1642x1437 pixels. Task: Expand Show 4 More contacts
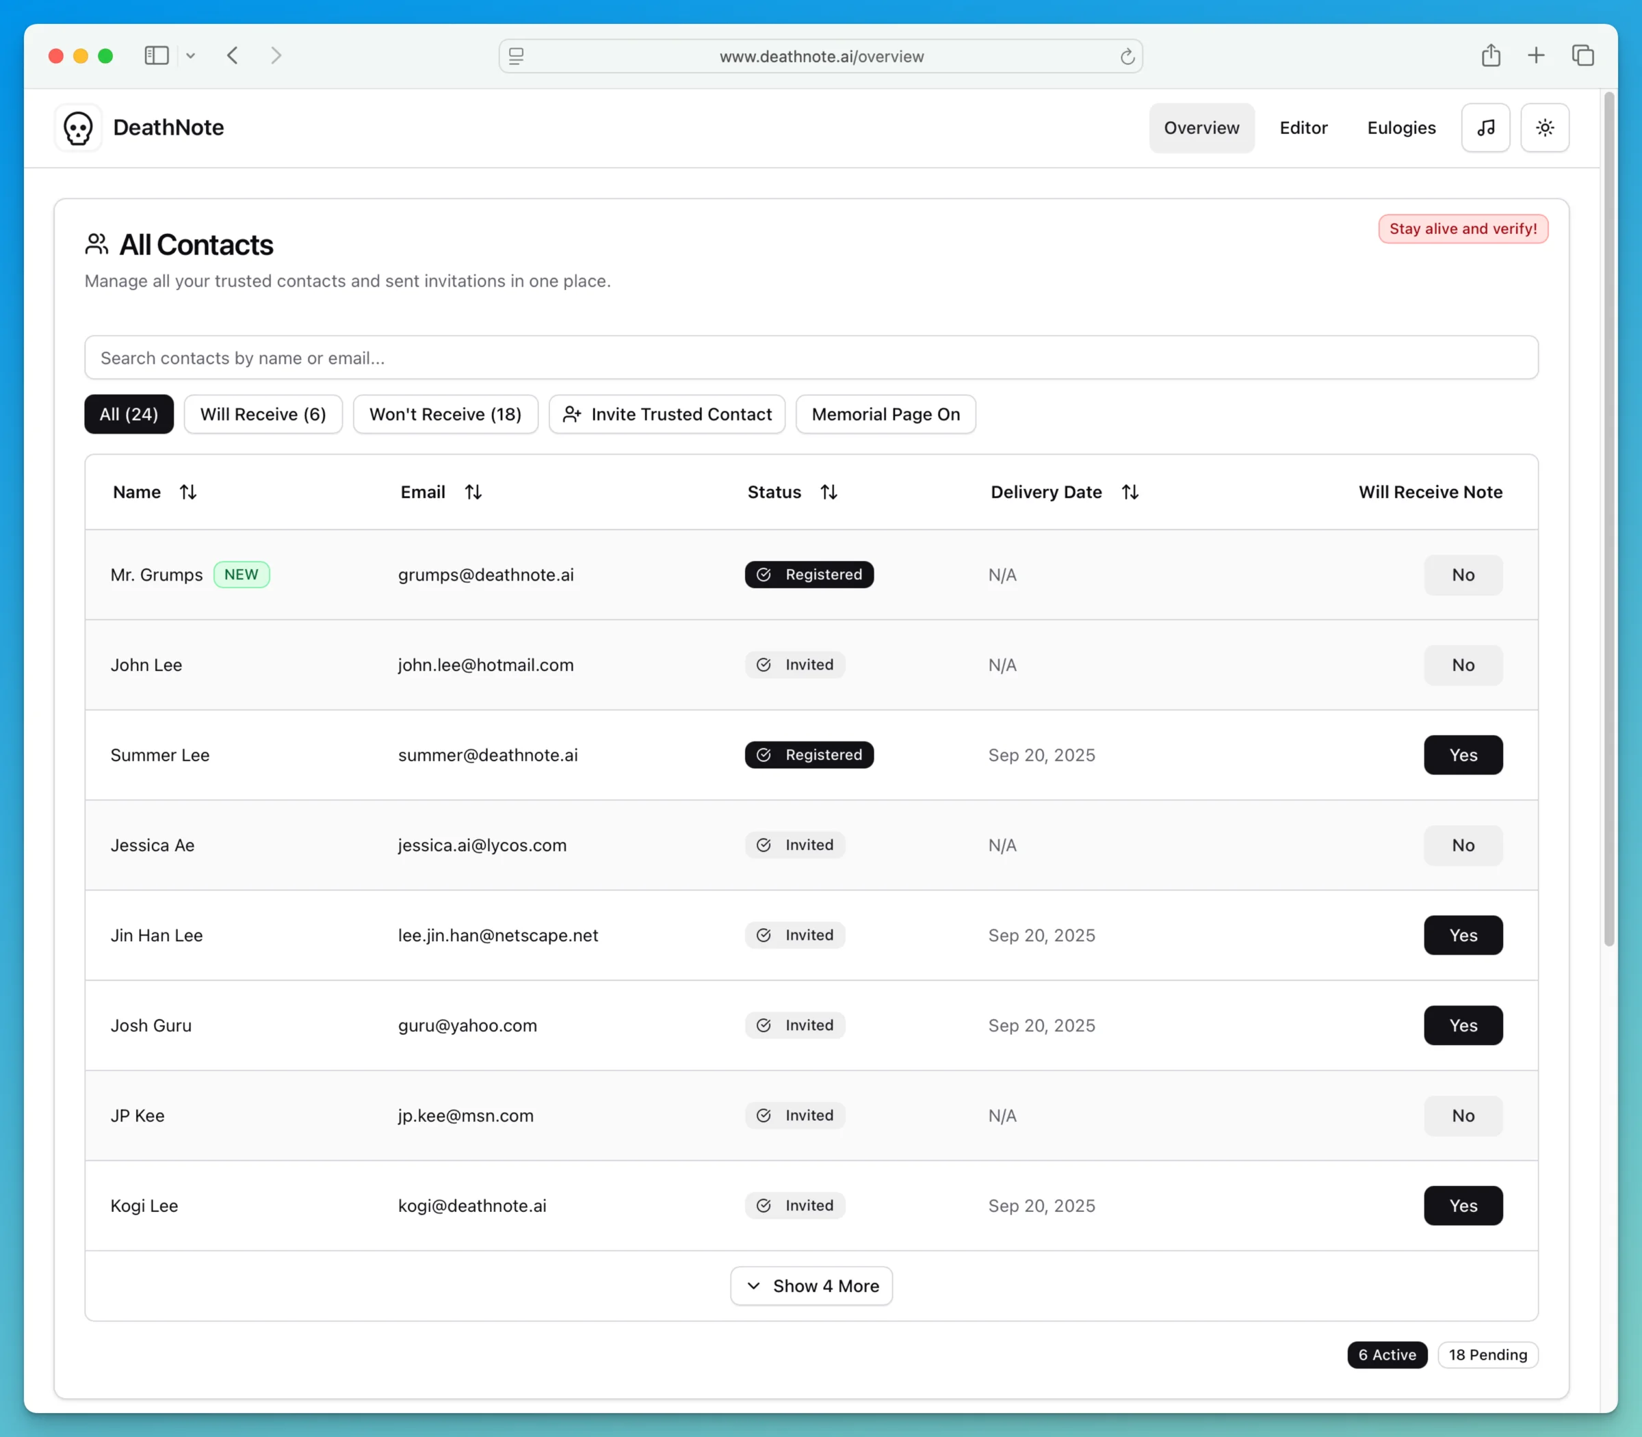810,1285
